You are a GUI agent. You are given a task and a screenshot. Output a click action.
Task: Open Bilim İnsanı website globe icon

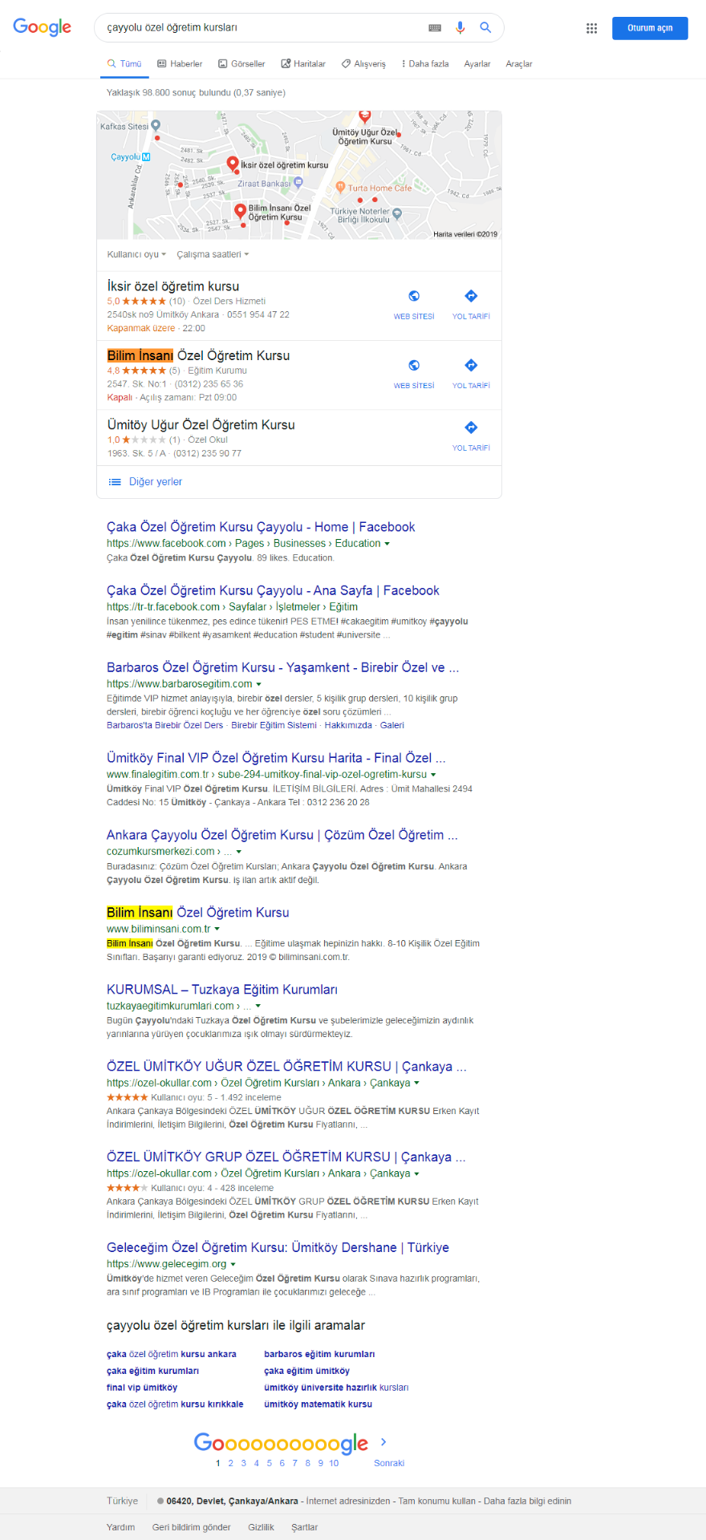coord(414,365)
